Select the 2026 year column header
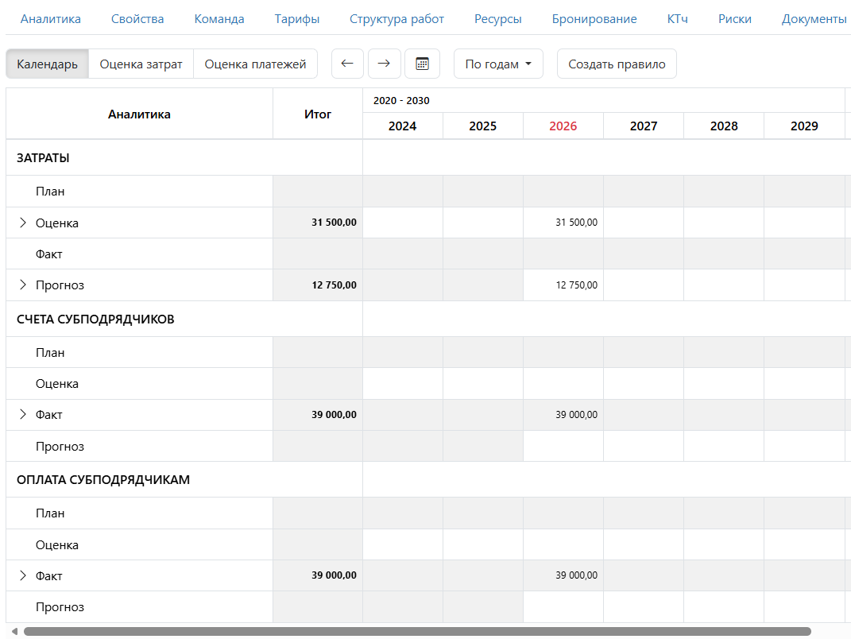Screen dimensions: 851x639 tap(563, 126)
